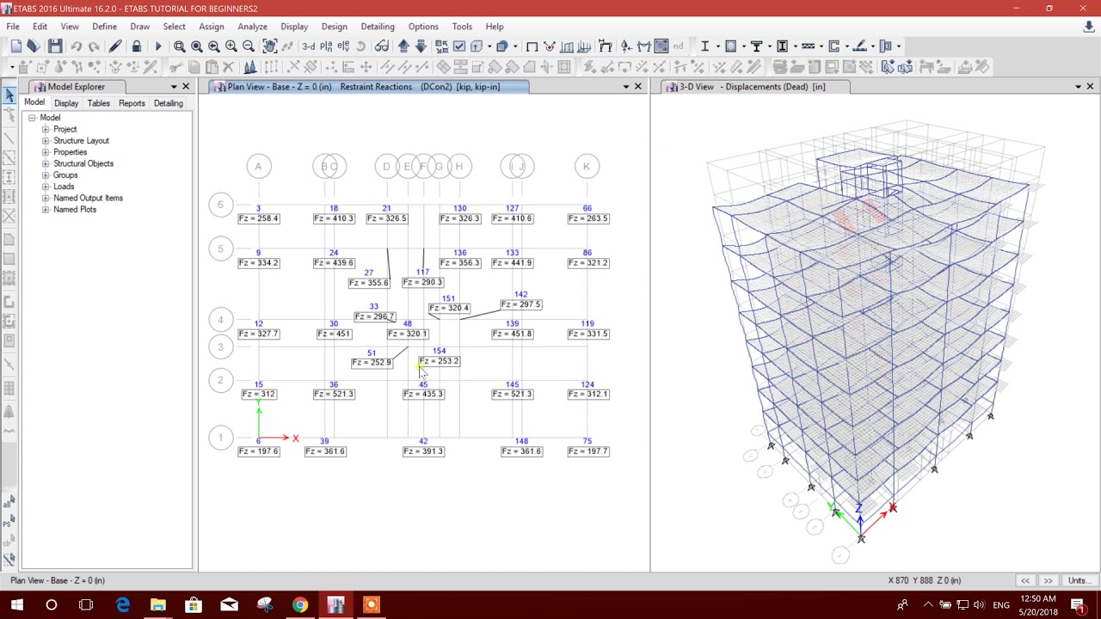Image resolution: width=1101 pixels, height=619 pixels.
Task: Save the model using the floppy disk icon
Action: point(54,46)
